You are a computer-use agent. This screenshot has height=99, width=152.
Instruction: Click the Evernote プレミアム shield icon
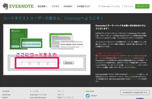click(x=99, y=6)
